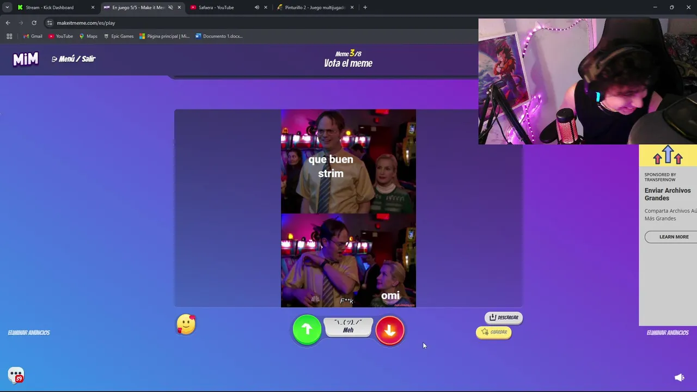
Task: Exit via Menú / Salir
Action: tap(74, 59)
